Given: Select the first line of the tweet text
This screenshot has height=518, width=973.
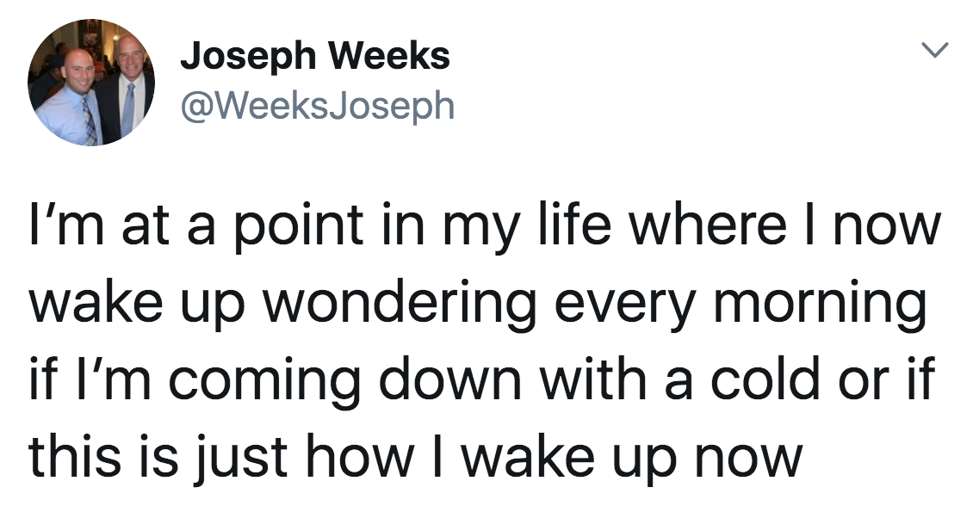Looking at the screenshot, I should pyautogui.click(x=486, y=227).
